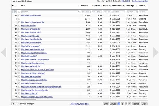Open link http://www.grillen-in-muenchen.de/
Screen dimensions: 159x106
pyautogui.click(x=35, y=90)
